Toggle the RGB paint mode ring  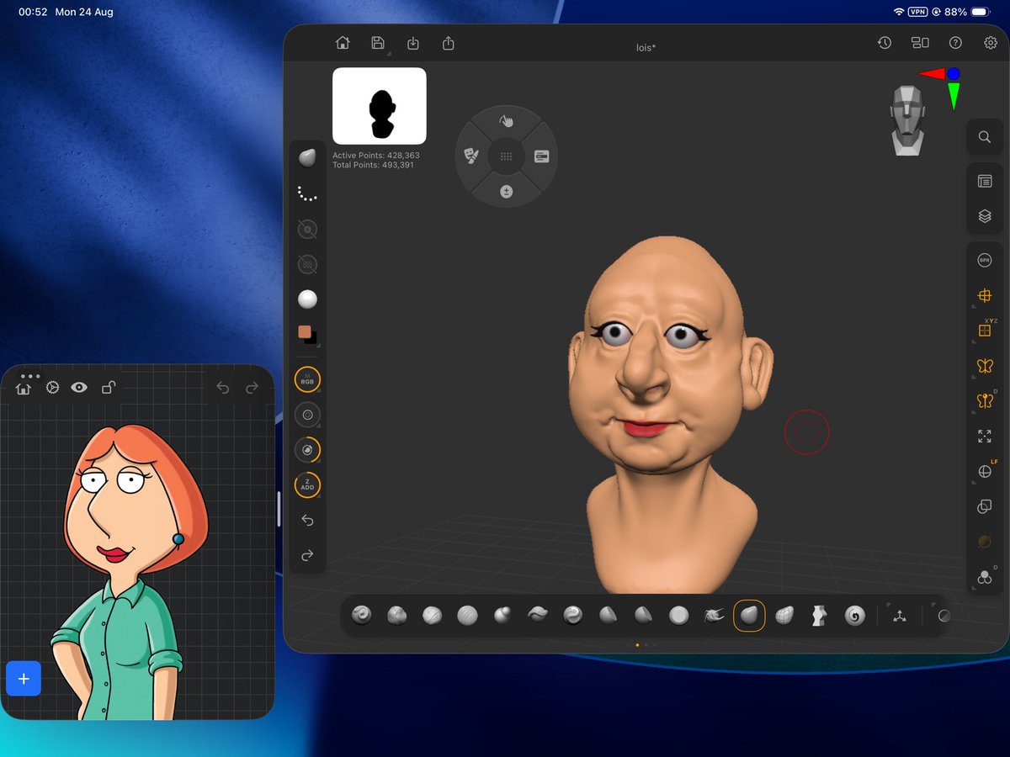(x=307, y=380)
